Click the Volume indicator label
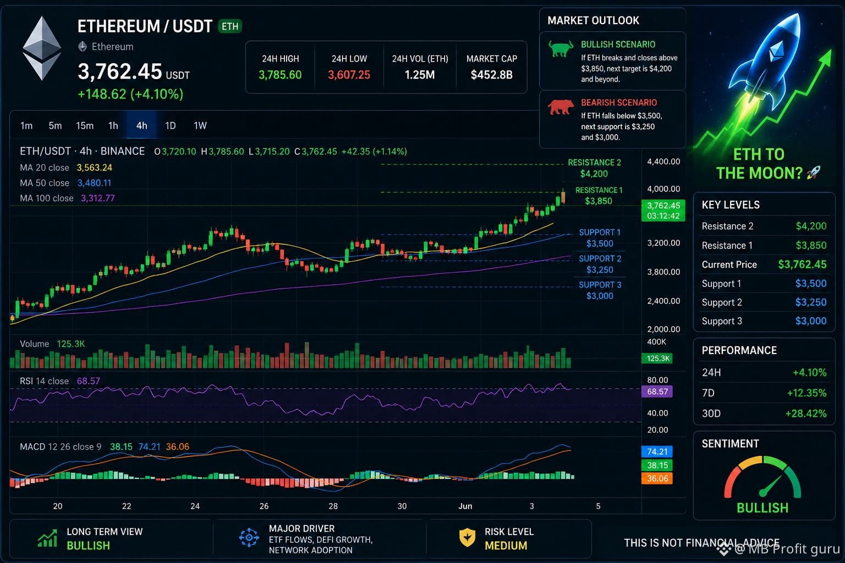Screen dimensions: 845x563 (x=34, y=344)
